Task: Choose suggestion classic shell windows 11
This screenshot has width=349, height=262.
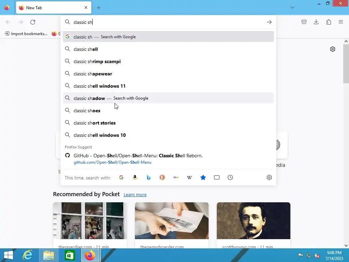Action: pos(168,86)
